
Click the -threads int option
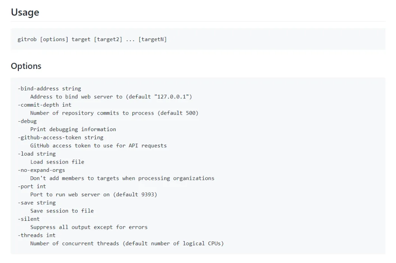[37, 235]
